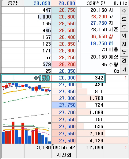Switch to the 차 side tab

coord(124,44)
